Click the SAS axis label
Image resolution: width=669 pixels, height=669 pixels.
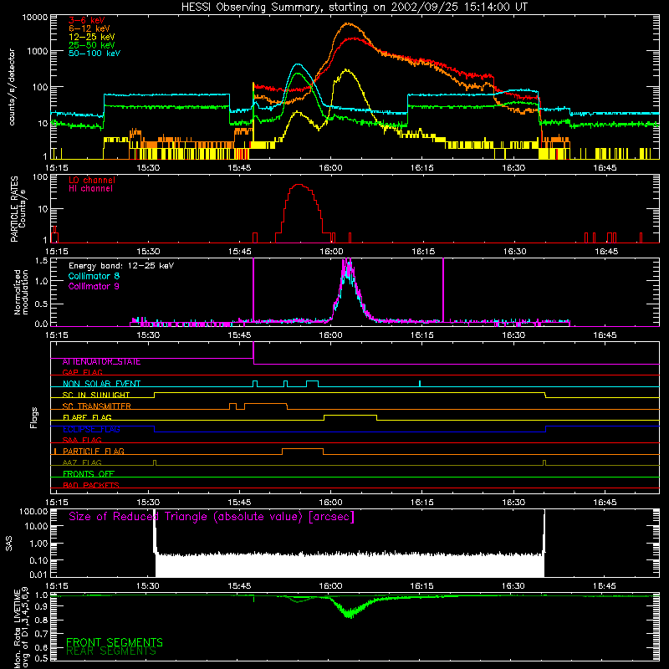[x=9, y=544]
